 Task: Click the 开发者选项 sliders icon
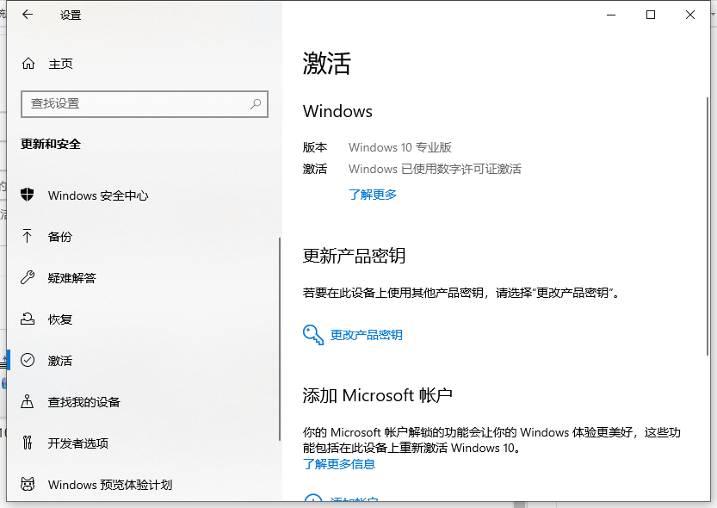coord(28,443)
